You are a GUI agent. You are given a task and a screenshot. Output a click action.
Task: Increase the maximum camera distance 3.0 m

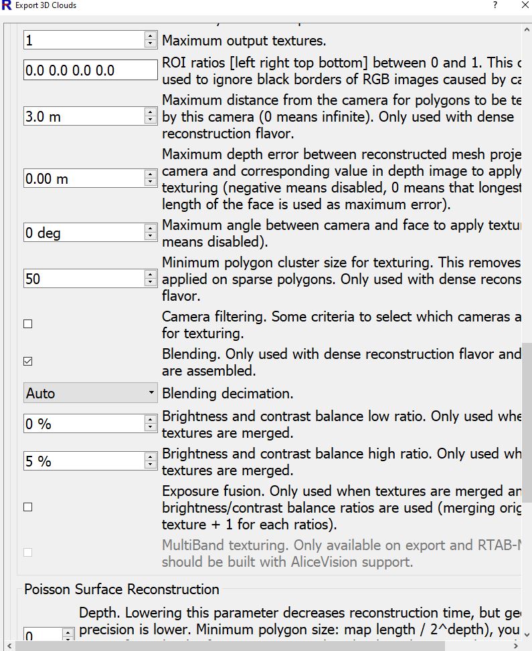[x=150, y=112]
